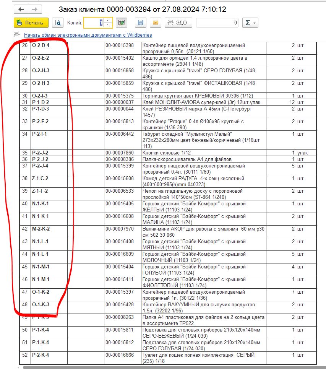
Task: Click the sum value field showing 0
Action: tap(217, 23)
